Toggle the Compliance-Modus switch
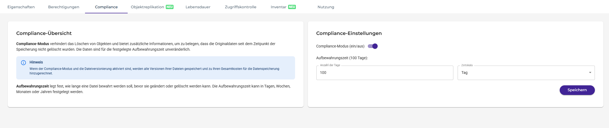Screen dimensions: 609x128 [x=373, y=46]
